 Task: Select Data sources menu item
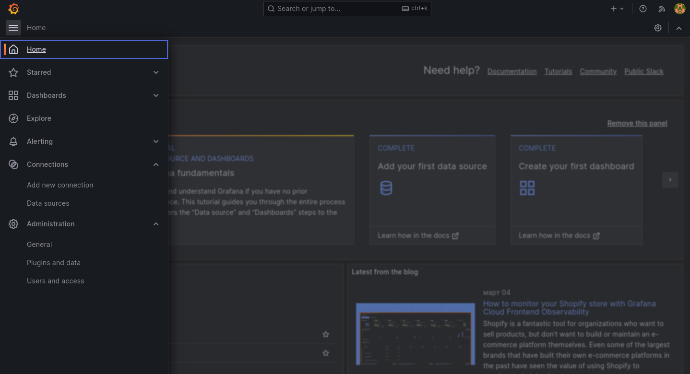coord(48,203)
